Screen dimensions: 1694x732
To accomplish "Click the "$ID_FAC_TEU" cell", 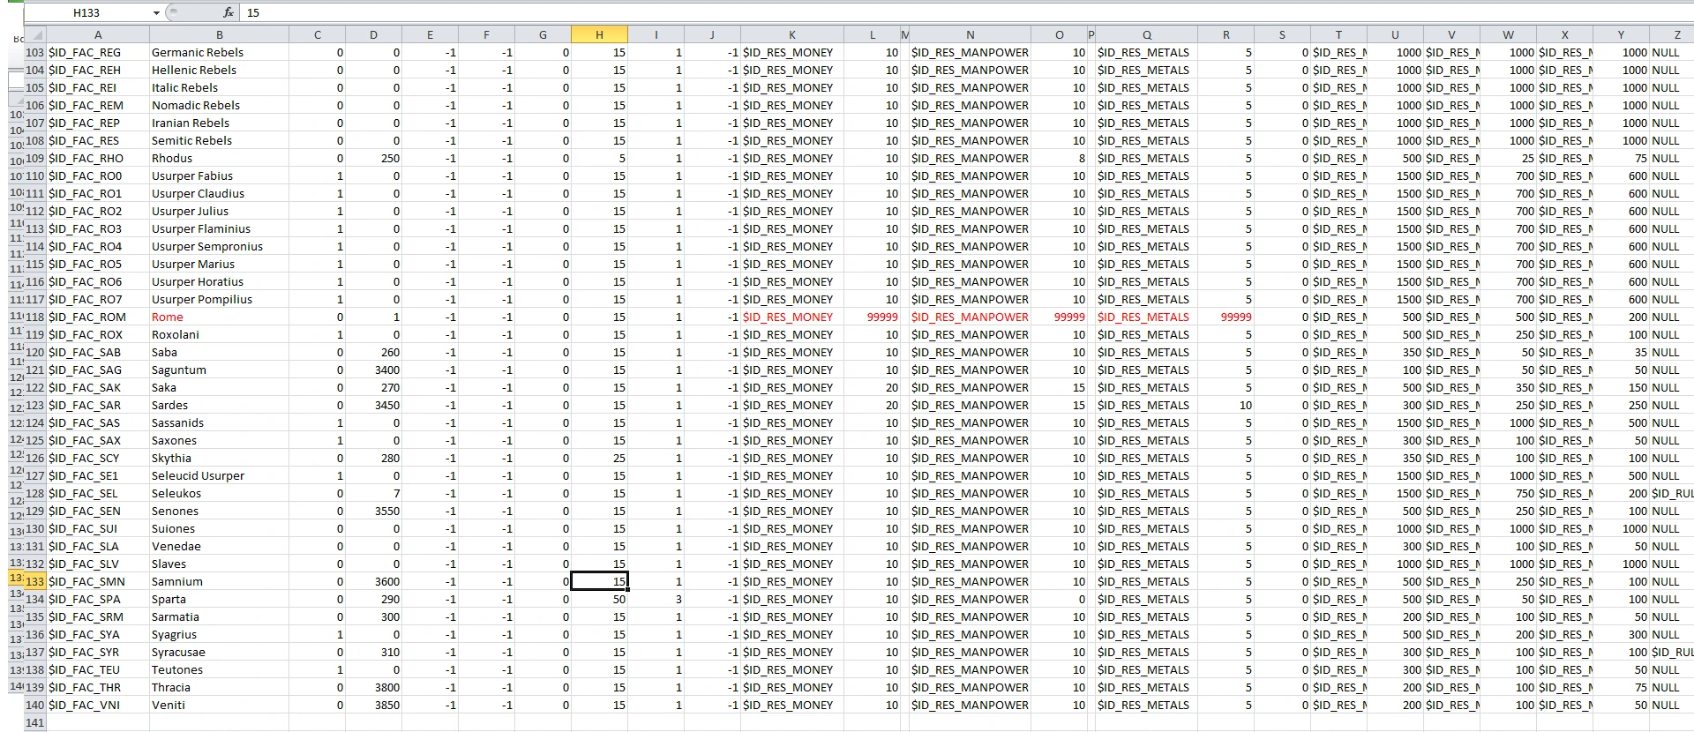I will tap(98, 669).
